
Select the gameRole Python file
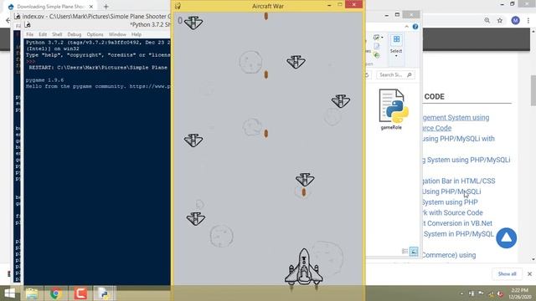pyautogui.click(x=392, y=110)
